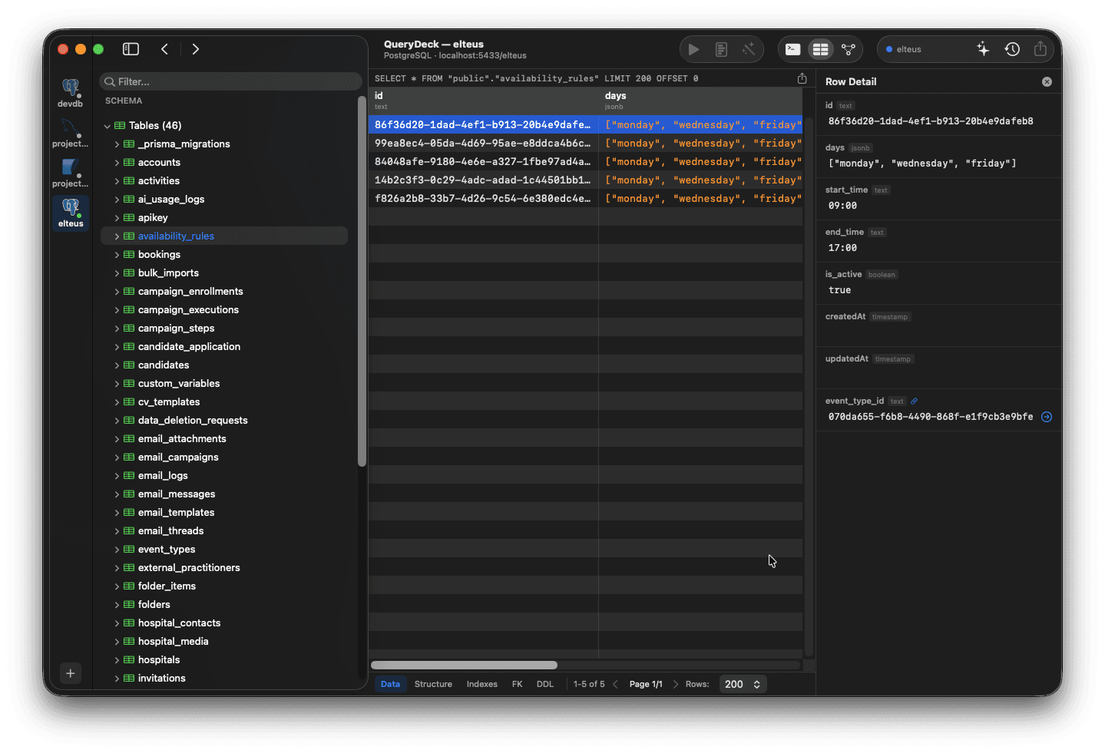This screenshot has width=1105, height=753.
Task: Select row with id 84048afe-9180
Action: click(585, 162)
